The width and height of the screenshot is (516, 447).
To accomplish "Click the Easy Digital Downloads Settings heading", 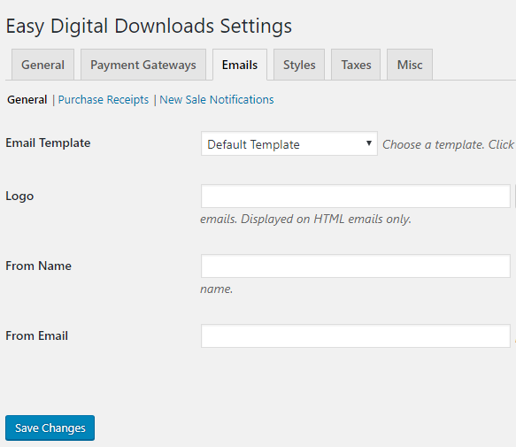I will 149,26.
